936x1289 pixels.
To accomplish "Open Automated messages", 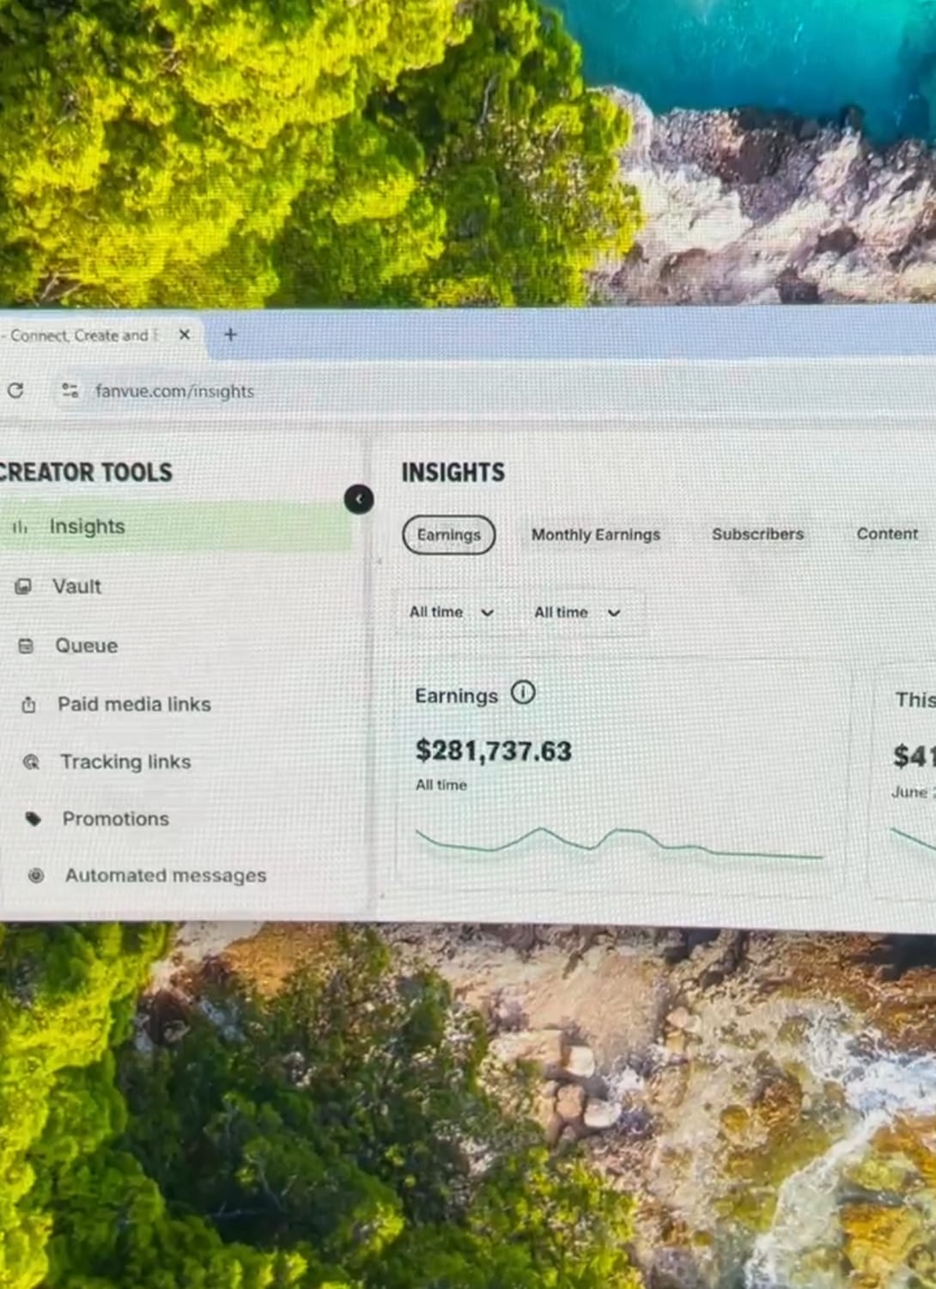I will [x=166, y=876].
